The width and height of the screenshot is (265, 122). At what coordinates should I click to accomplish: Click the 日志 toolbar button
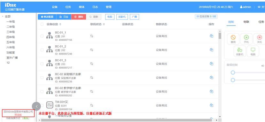[x=64, y=17]
